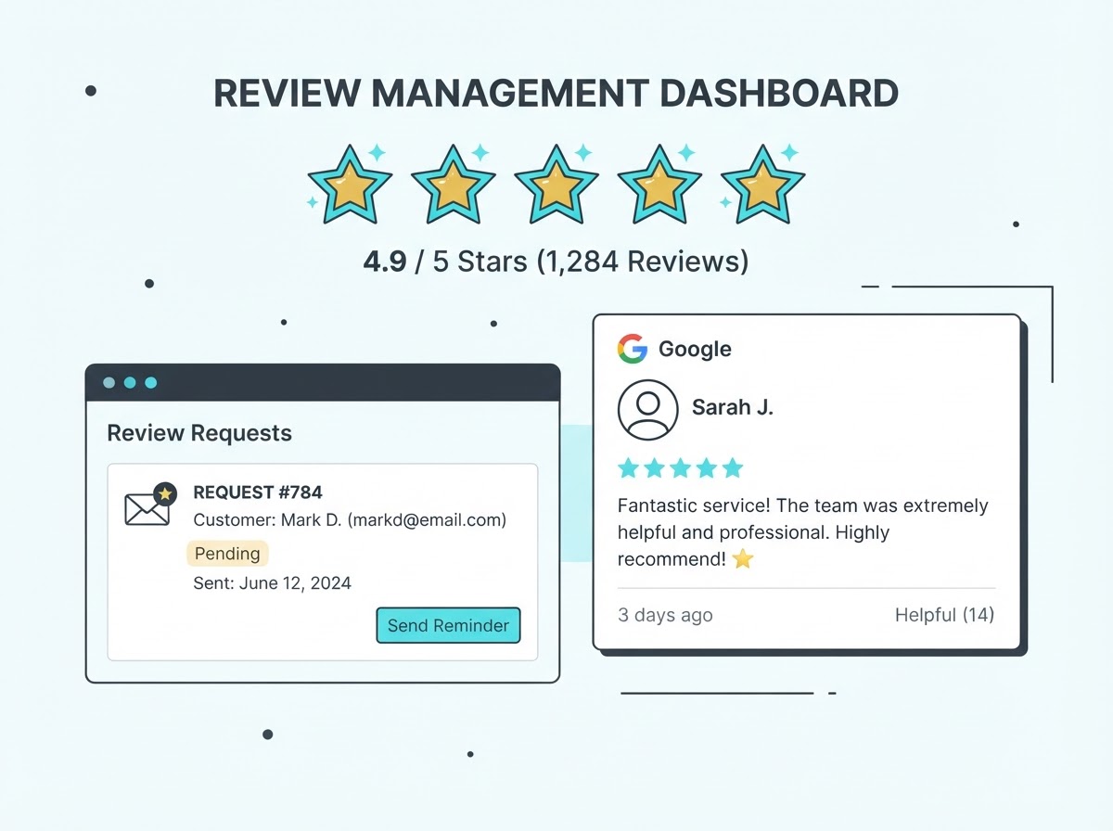1113x831 pixels.
Task: Click the "Review Requests" heading
Action: click(x=199, y=433)
